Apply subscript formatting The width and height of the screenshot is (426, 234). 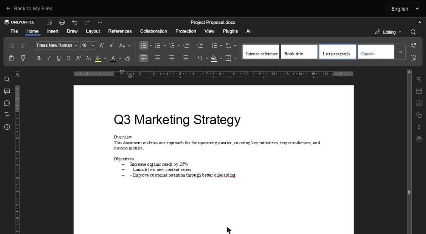88,58
